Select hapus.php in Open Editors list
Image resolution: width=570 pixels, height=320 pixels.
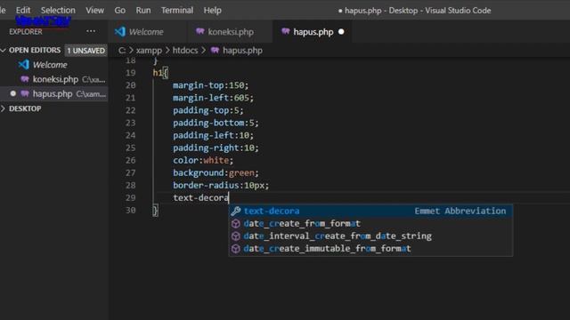point(53,93)
